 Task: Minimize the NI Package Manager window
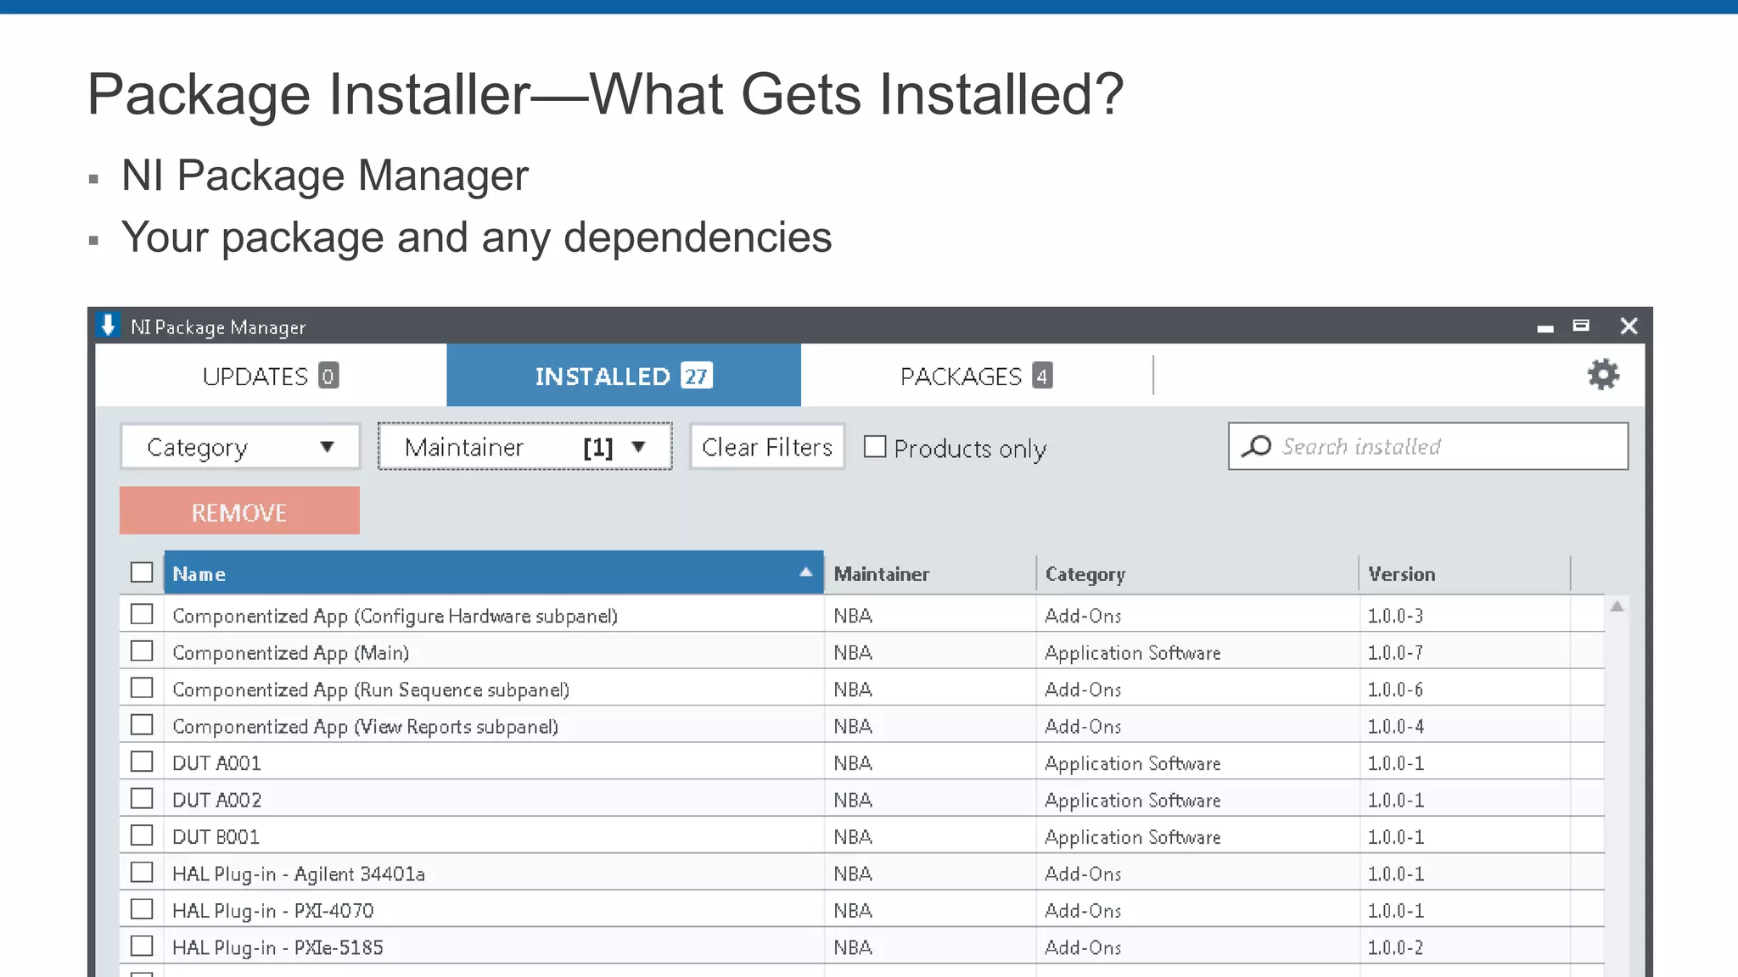click(1545, 327)
